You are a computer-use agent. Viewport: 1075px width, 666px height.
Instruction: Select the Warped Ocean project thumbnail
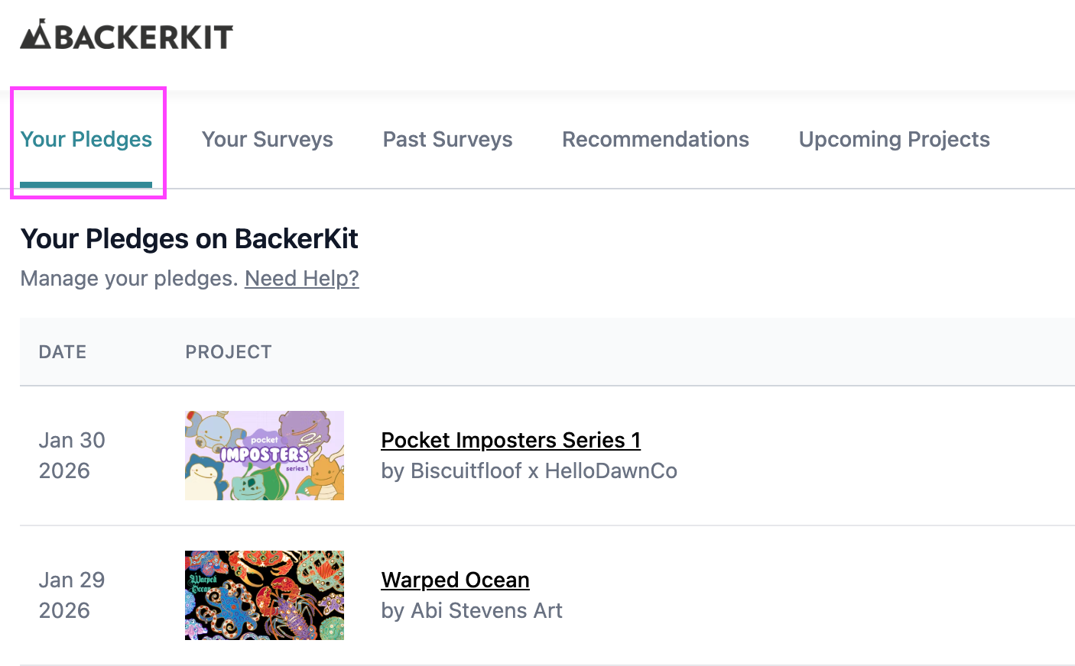pos(265,595)
